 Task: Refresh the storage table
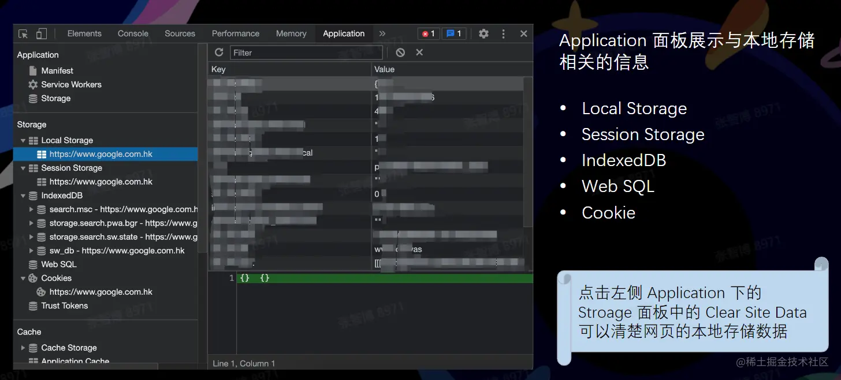click(219, 52)
